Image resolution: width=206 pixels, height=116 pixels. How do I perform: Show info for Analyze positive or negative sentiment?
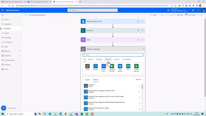click(x=139, y=92)
